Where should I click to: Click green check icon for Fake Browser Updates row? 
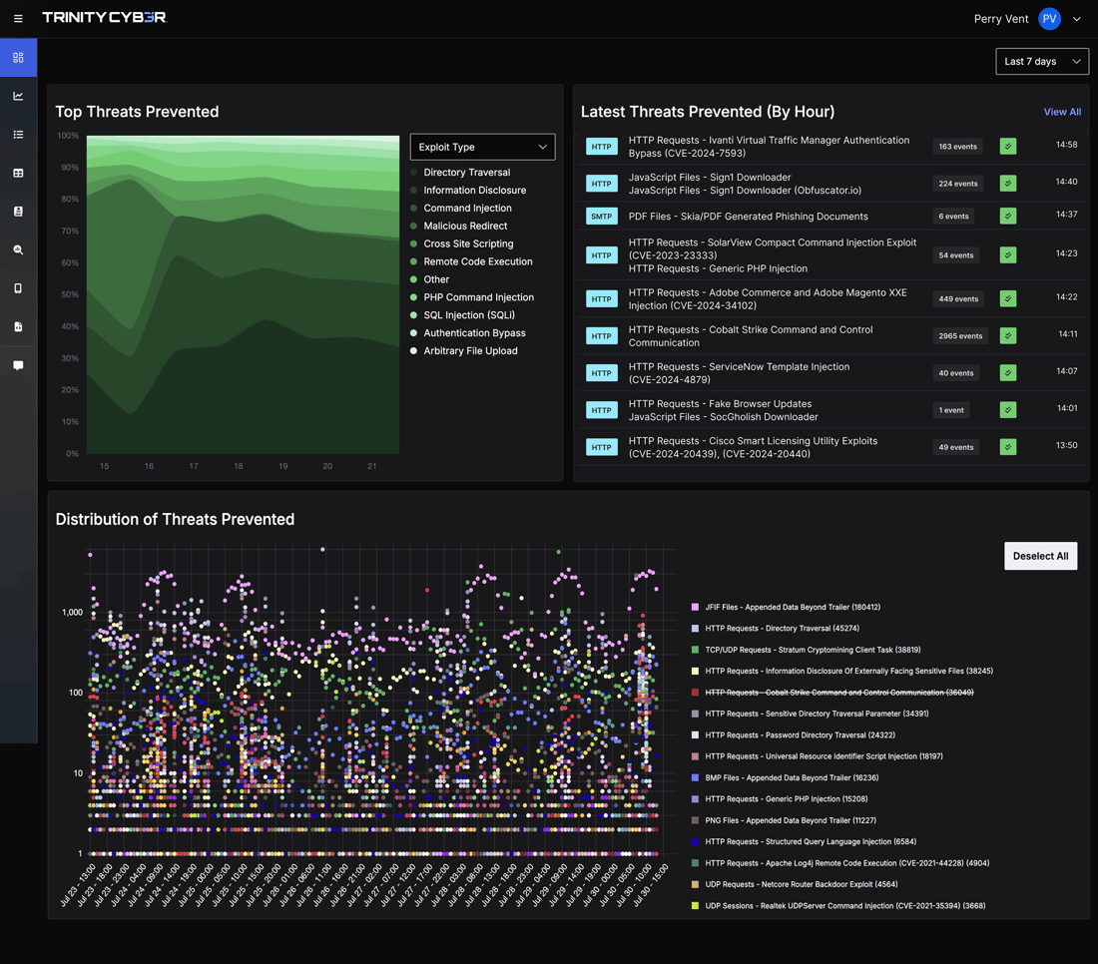(x=1008, y=410)
